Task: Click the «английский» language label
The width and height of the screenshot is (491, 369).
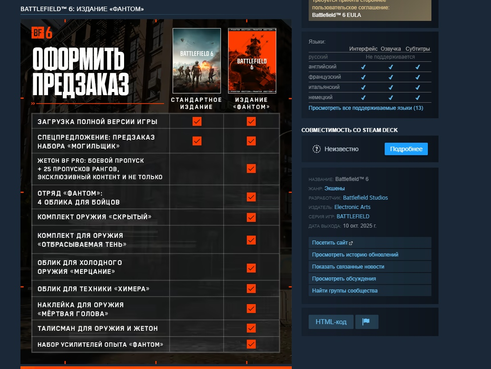Action: (322, 67)
